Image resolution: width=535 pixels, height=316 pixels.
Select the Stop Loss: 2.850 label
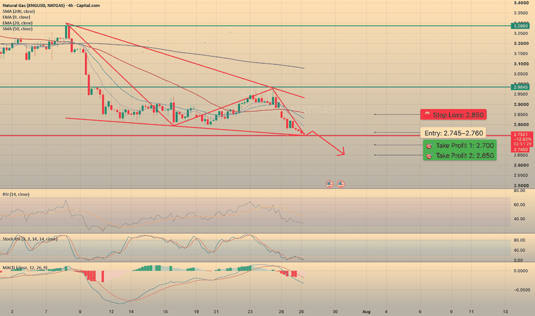[x=453, y=115]
